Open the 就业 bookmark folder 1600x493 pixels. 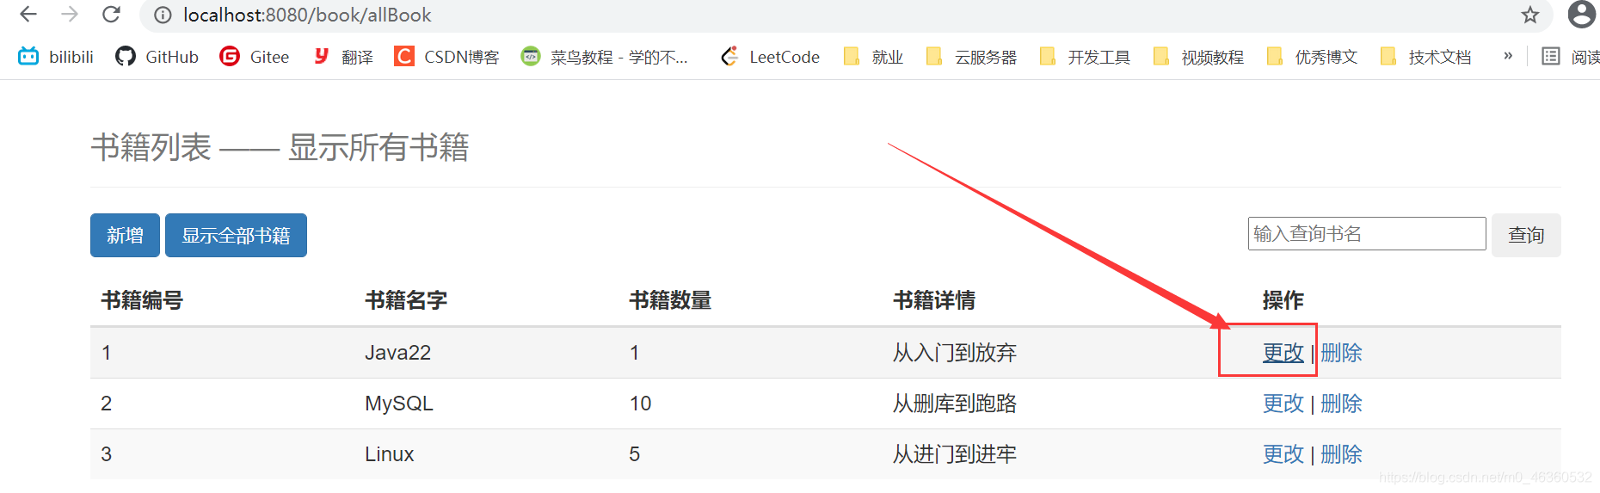click(x=873, y=57)
